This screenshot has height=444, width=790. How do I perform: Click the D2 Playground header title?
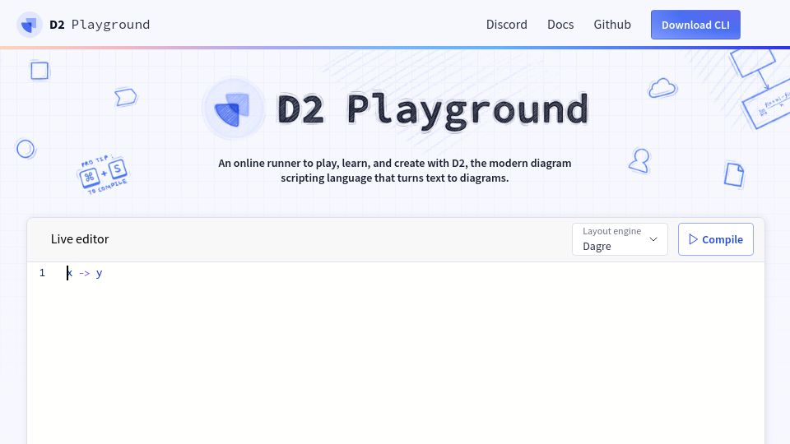[x=100, y=25]
